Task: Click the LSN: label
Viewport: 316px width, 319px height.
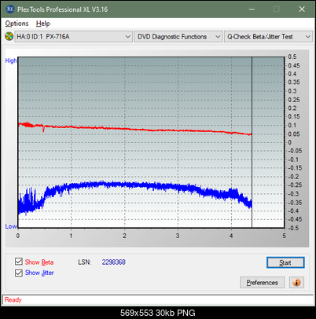Action: point(85,262)
